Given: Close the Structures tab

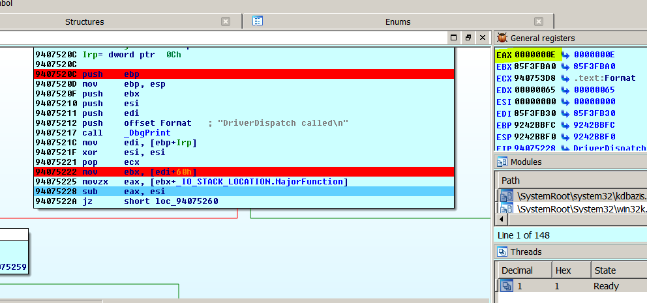Looking at the screenshot, I should pyautogui.click(x=226, y=22).
